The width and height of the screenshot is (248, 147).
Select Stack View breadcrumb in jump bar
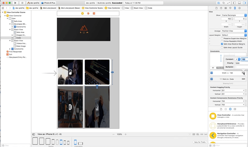pyautogui.click(x=137, y=8)
